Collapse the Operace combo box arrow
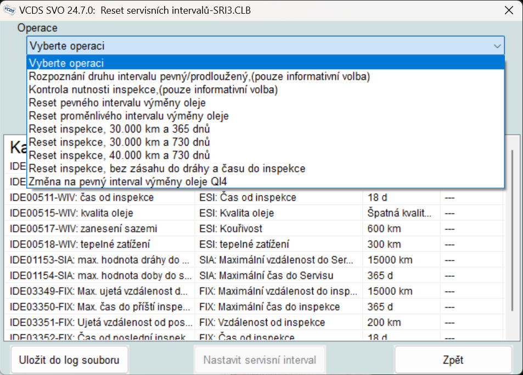The height and width of the screenshot is (375, 523). pos(497,46)
